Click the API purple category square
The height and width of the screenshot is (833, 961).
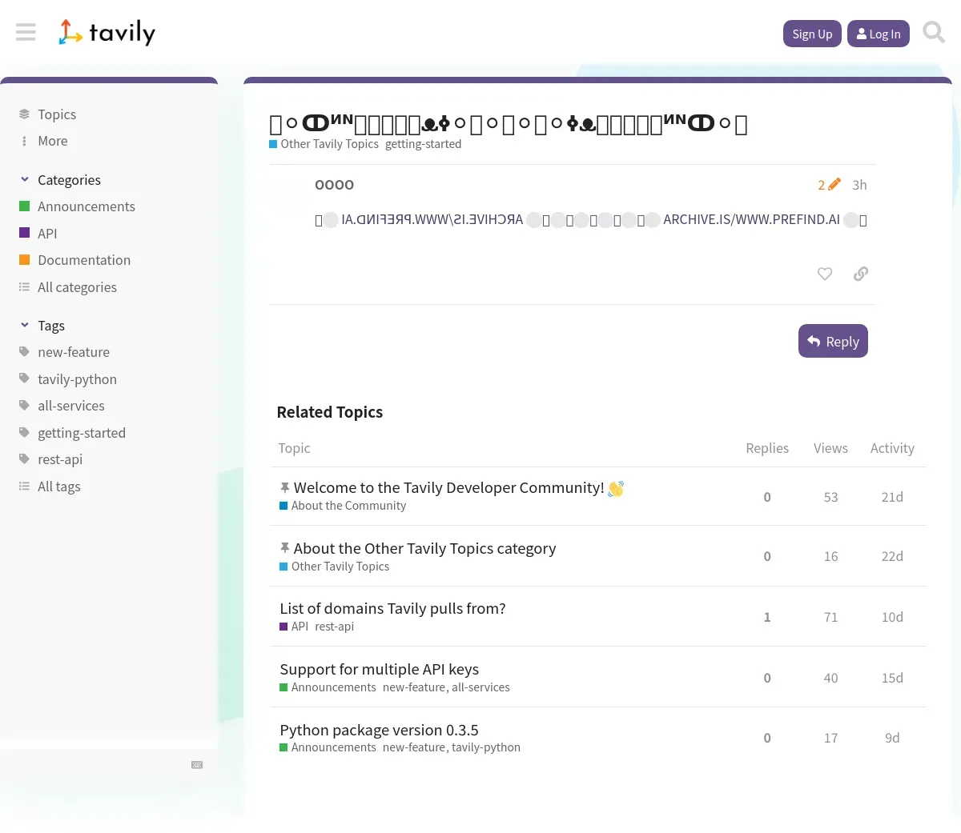(x=24, y=233)
